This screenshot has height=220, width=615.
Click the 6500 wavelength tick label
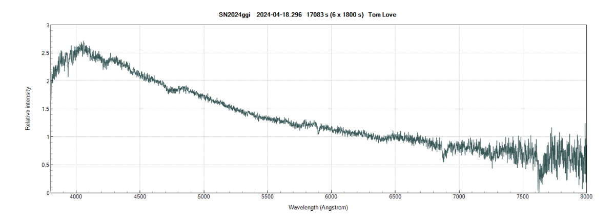395,197
